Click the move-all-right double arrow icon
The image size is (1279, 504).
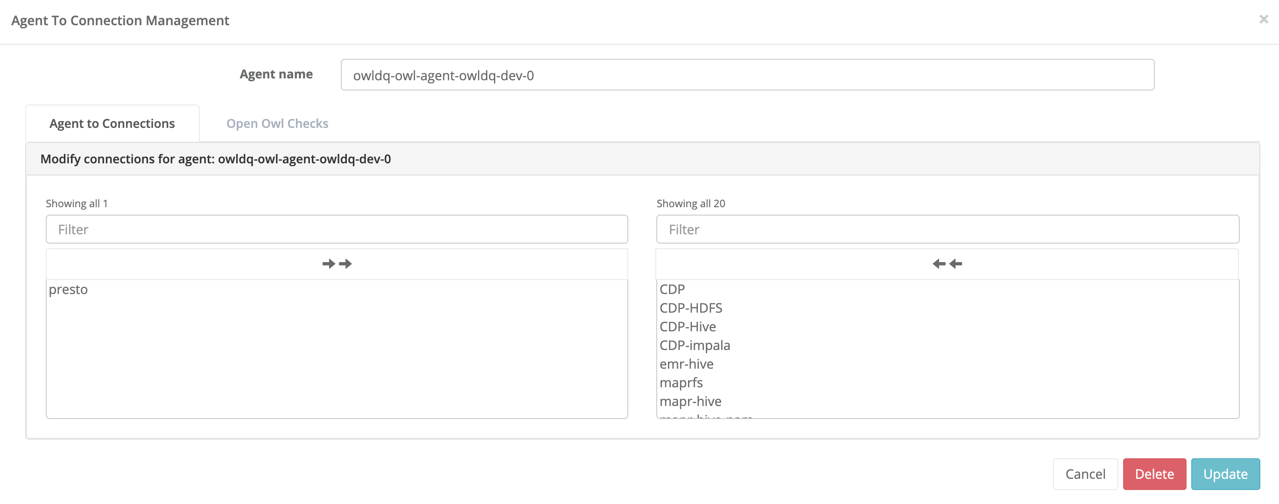tap(337, 264)
